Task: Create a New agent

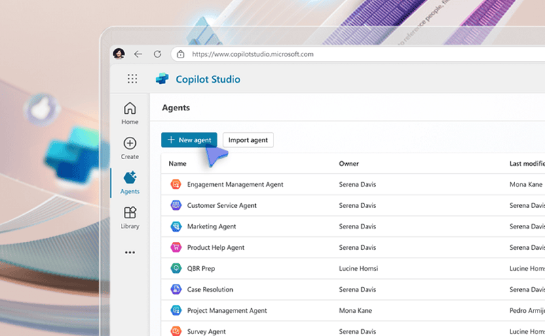Action: [189, 140]
